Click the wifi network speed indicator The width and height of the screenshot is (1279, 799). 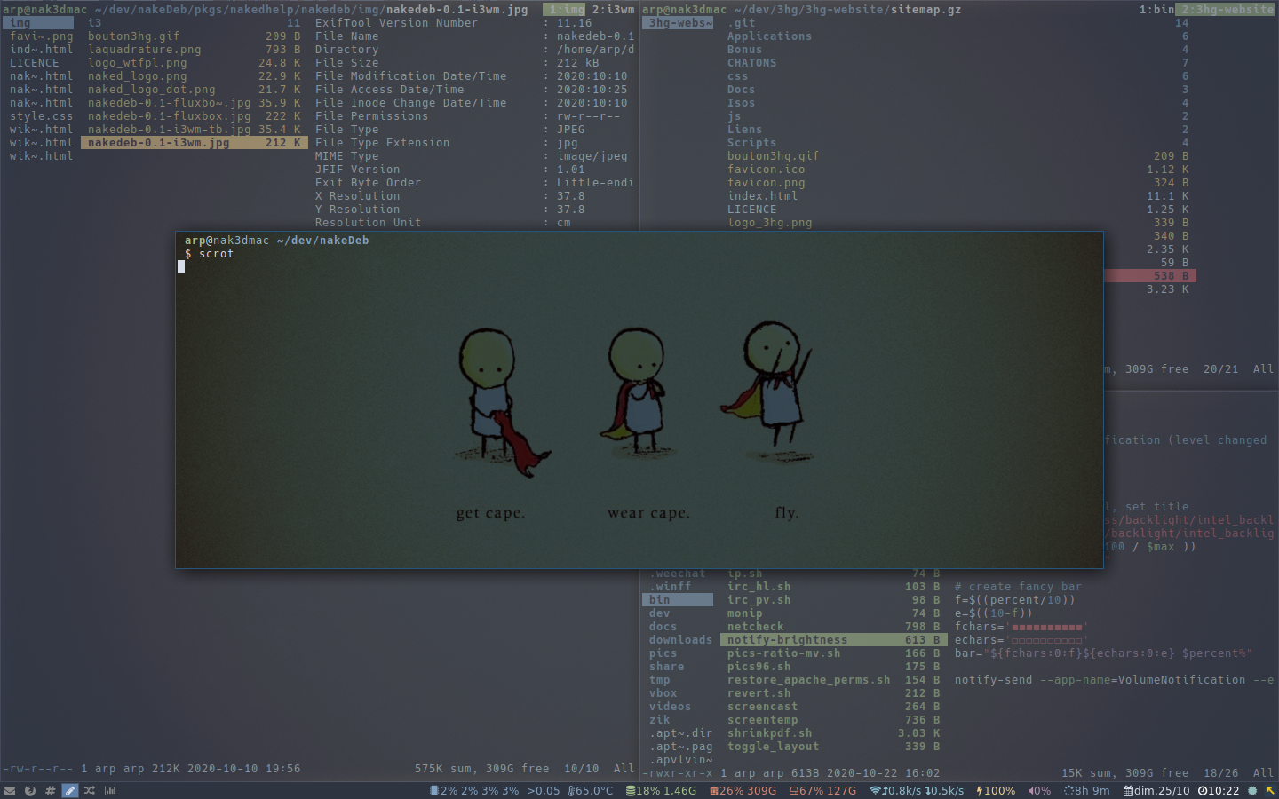coord(916,790)
